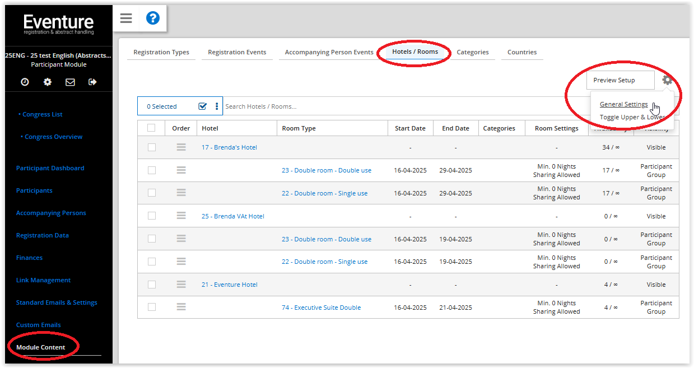
Task: Tick the checkbox for 21 - Eventure Hotel
Action: point(151,285)
